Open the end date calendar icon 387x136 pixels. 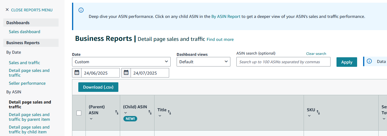(x=126, y=73)
